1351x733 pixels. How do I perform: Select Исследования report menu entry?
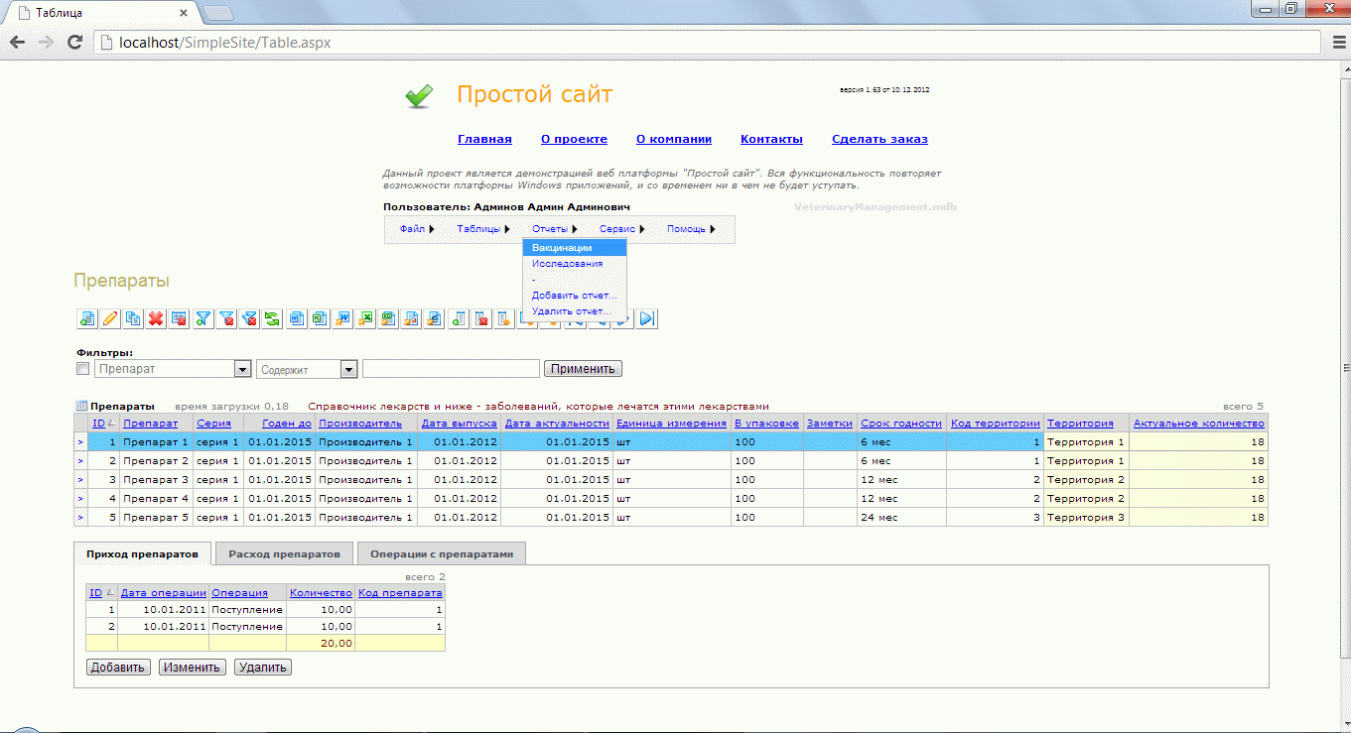coord(575,264)
